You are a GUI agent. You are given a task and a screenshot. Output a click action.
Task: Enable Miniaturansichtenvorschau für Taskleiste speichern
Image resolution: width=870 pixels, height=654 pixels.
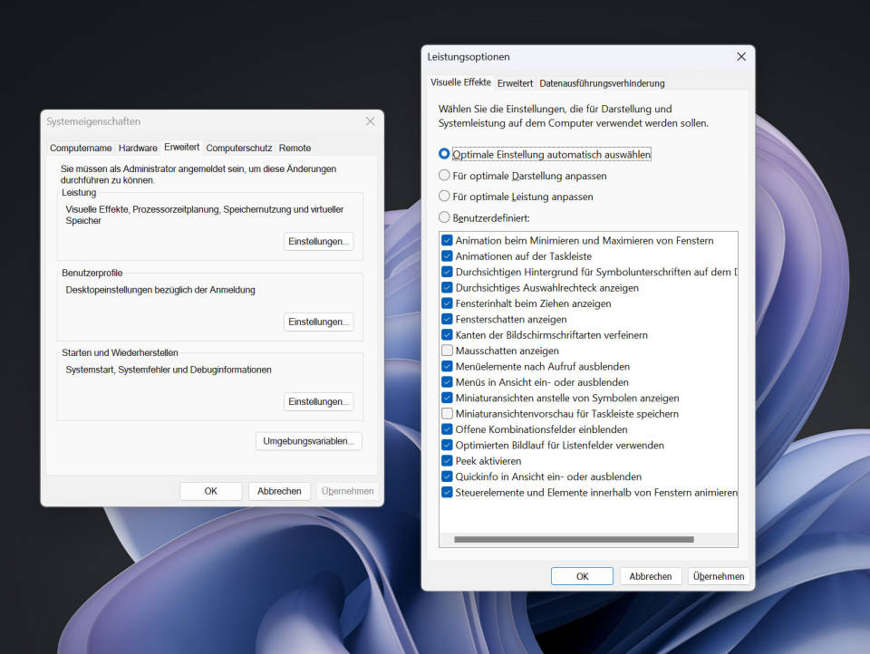tap(447, 414)
